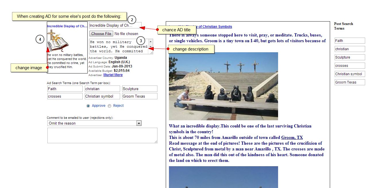Screen dimensions: 366x188
Task: Click the Bible and cross ad image
Action: [x=58, y=40]
